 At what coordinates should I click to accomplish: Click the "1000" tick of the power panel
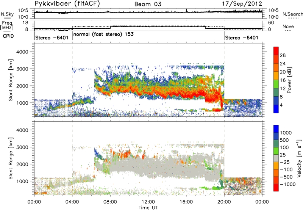tap(23, 103)
